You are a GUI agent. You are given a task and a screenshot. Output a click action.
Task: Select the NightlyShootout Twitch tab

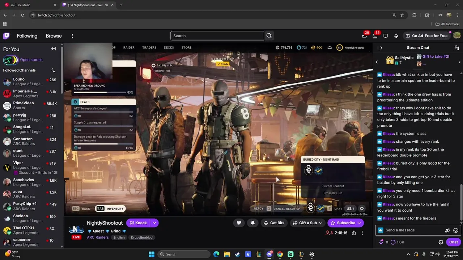point(88,5)
